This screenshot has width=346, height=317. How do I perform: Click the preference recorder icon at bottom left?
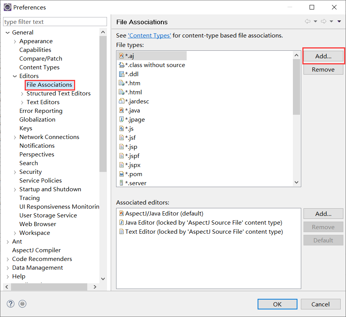point(22,303)
